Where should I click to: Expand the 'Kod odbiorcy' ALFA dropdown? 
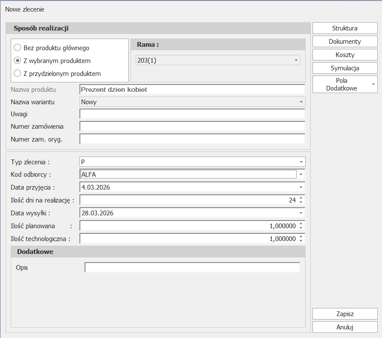point(301,174)
